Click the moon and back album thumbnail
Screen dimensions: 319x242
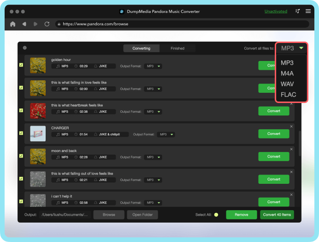tap(38, 157)
